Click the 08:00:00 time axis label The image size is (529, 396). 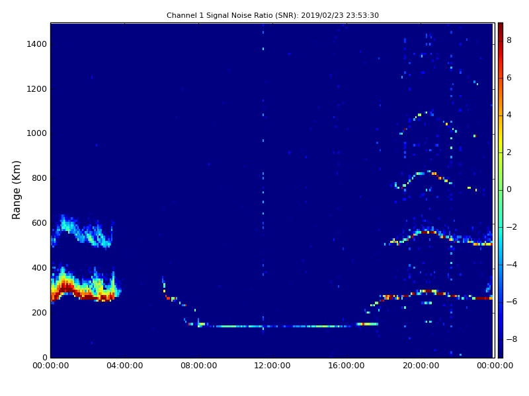199,366
